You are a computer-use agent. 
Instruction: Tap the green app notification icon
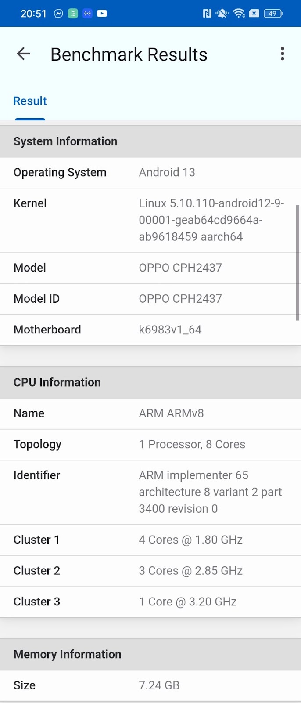(x=73, y=14)
